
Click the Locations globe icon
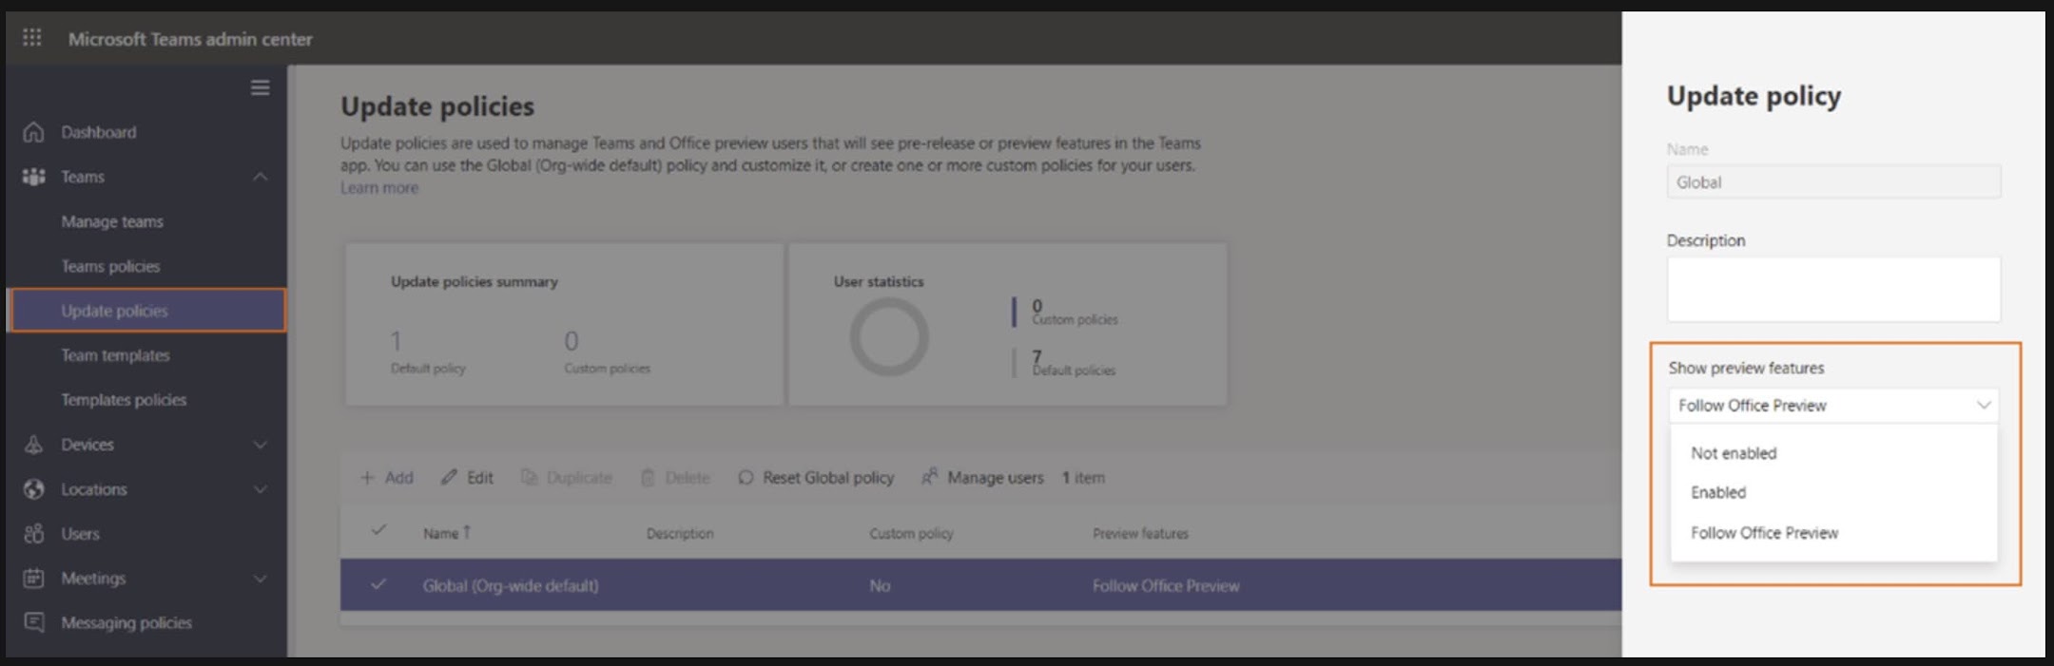(x=33, y=489)
